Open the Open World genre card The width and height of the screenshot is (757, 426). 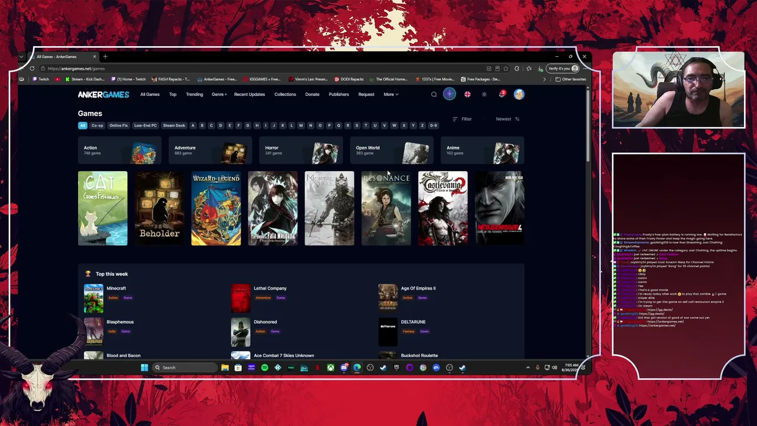coord(392,150)
